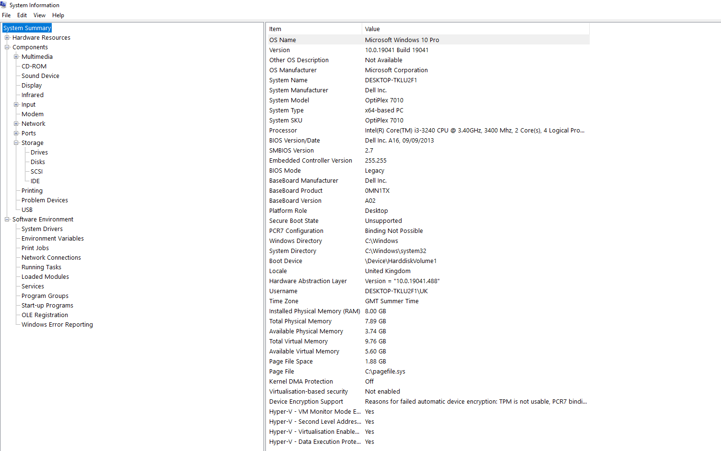Select Program Groups in the tree
This screenshot has height=451, width=721.
point(45,296)
